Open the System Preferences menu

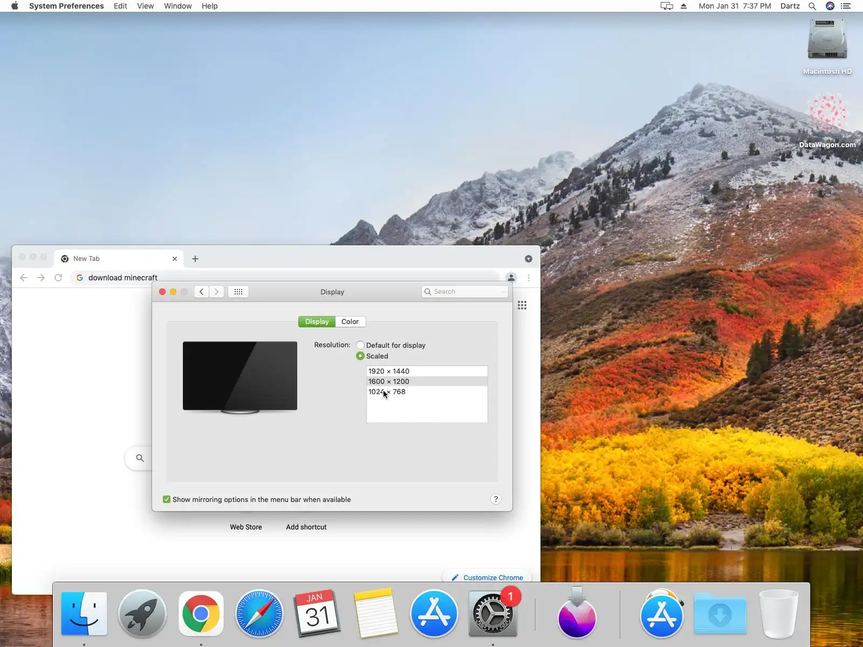66,6
